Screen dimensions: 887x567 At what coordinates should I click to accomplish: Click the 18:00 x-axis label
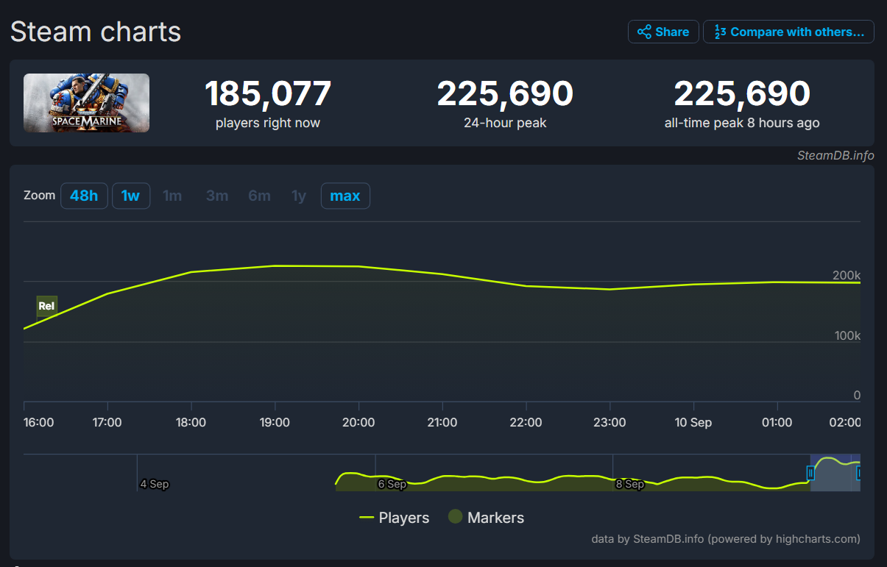(191, 422)
